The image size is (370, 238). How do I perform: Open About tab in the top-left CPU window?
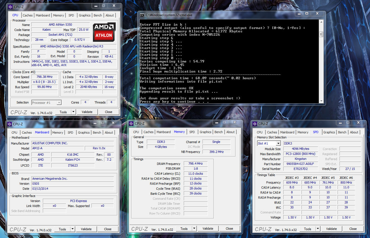pyautogui.click(x=110, y=15)
